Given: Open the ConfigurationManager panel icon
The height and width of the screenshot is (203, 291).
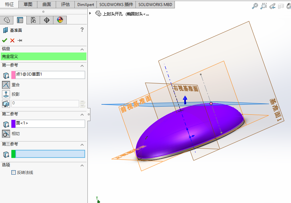Looking at the screenshot, I should pyautogui.click(x=33, y=20).
